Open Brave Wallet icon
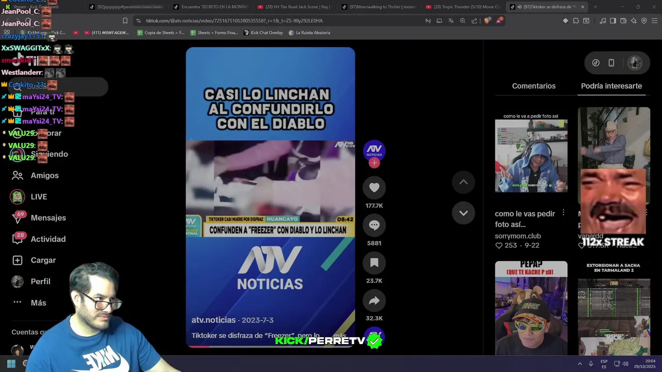This screenshot has width=662, height=372. click(623, 21)
